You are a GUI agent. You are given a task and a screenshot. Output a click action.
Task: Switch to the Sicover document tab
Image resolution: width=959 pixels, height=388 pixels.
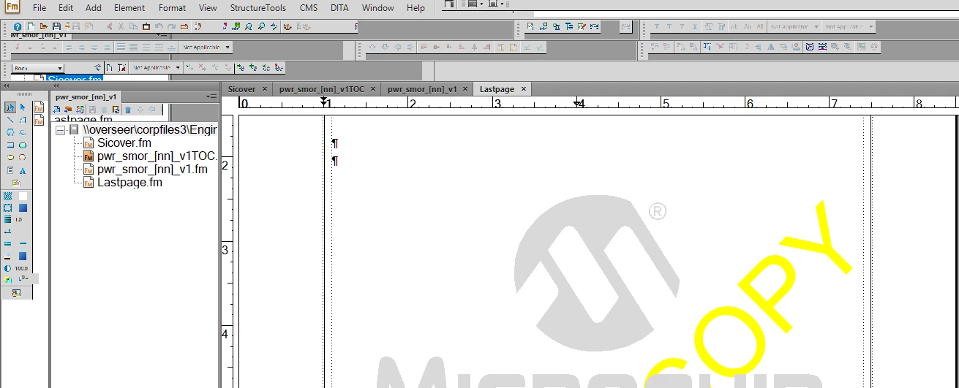[241, 89]
